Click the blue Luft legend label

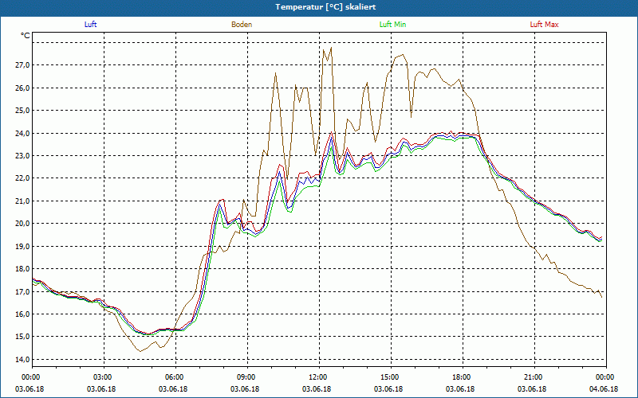(x=90, y=25)
